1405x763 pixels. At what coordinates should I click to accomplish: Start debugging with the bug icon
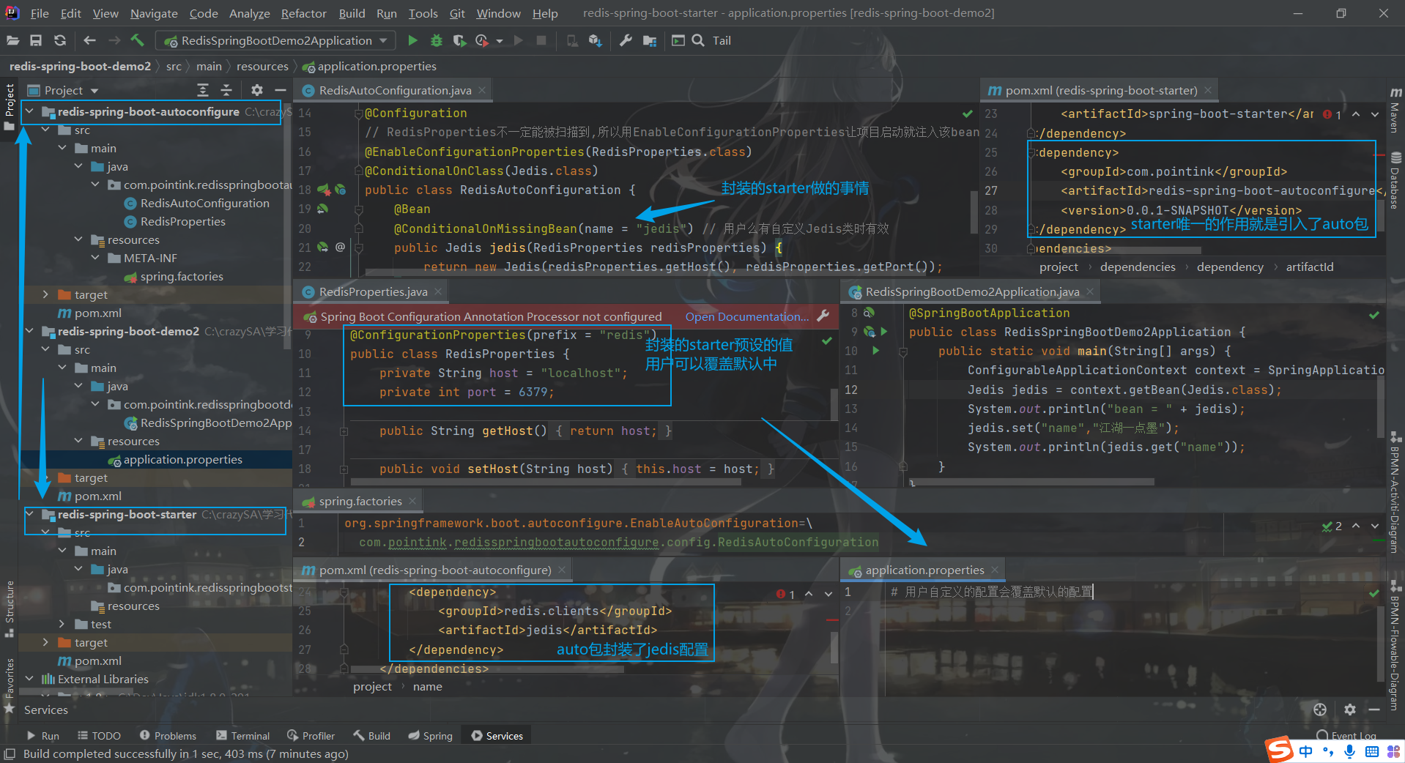coord(437,40)
